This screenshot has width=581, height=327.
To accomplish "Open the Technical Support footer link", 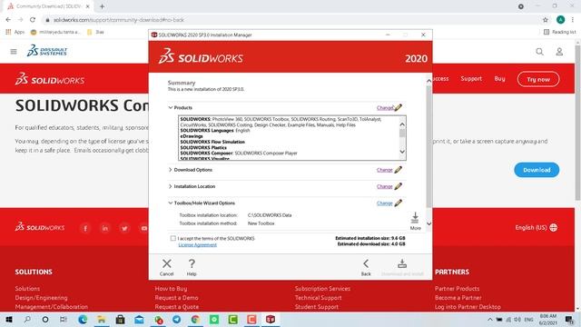I will 318,297.
